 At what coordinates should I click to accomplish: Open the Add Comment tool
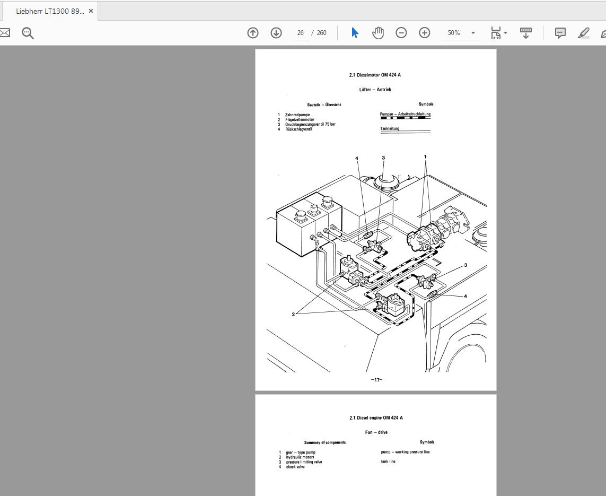tap(560, 32)
